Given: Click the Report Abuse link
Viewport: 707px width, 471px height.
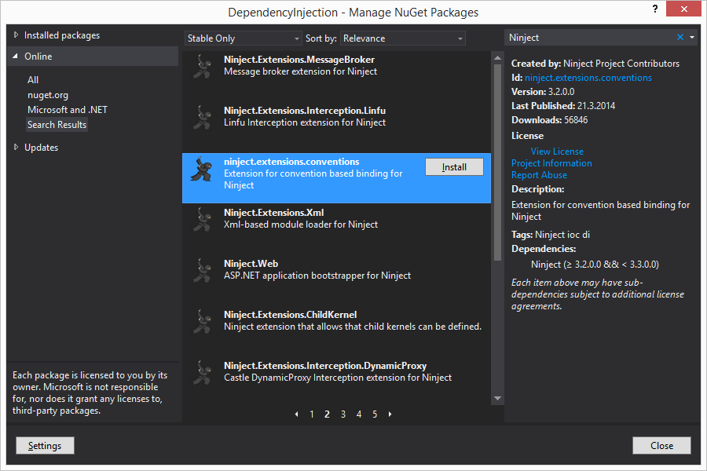Looking at the screenshot, I should point(539,175).
